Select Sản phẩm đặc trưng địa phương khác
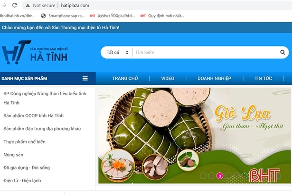The height and width of the screenshot is (194, 292). click(x=42, y=129)
